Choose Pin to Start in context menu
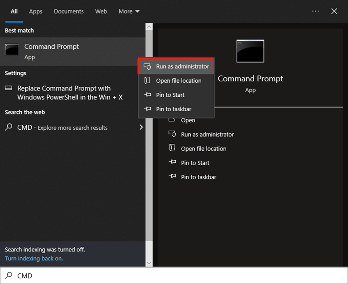Image resolution: width=348 pixels, height=284 pixels. [x=176, y=95]
